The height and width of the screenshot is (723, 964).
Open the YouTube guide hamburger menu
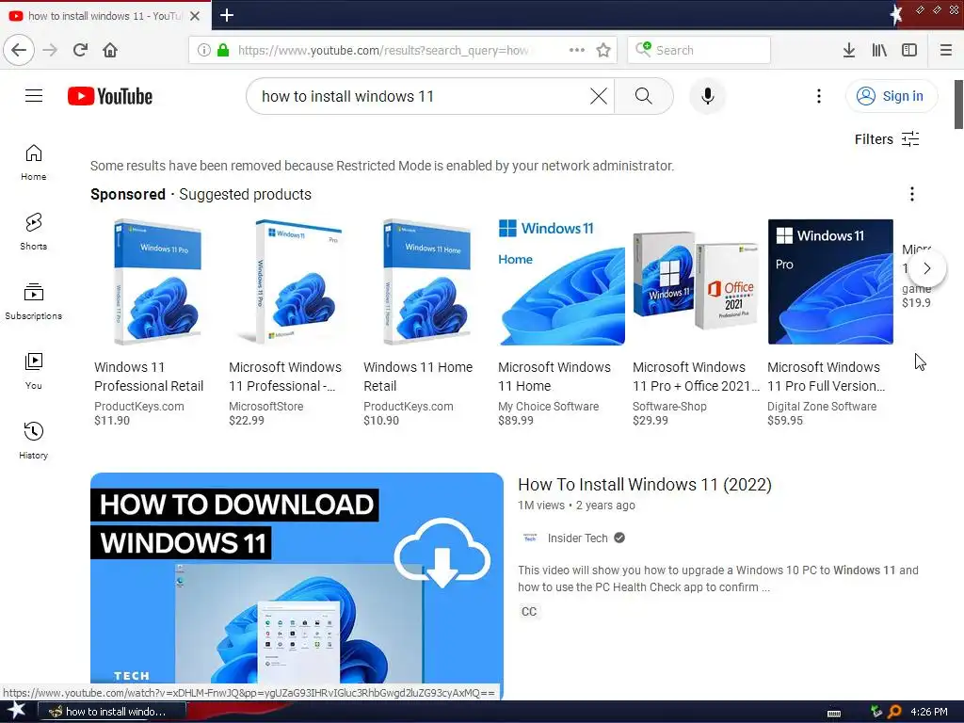(x=34, y=96)
